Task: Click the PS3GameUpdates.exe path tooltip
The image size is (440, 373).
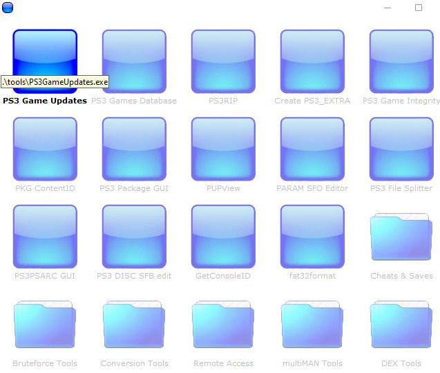Action: [55, 82]
